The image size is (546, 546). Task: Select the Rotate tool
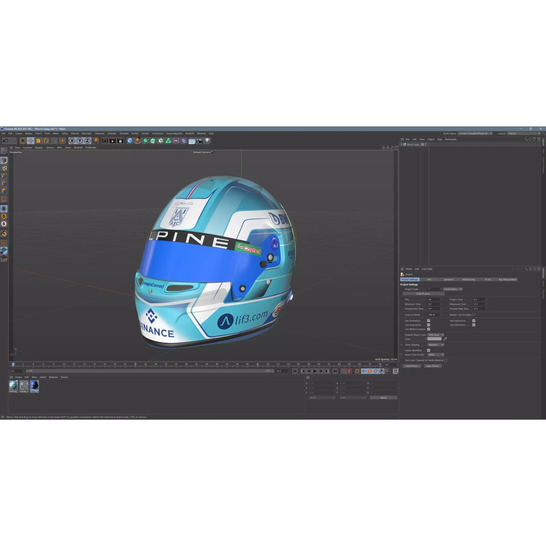[x=46, y=141]
